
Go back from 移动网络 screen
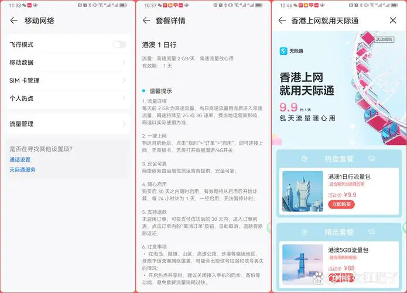coord(13,21)
